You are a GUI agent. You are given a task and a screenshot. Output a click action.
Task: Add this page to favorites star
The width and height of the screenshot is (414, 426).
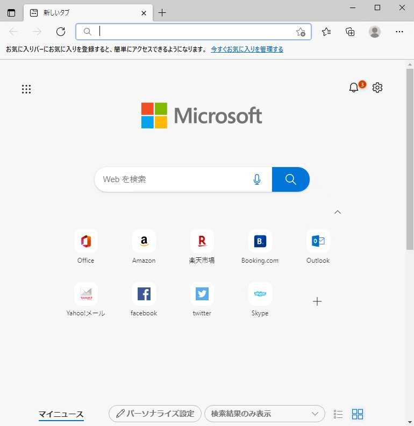click(x=301, y=32)
